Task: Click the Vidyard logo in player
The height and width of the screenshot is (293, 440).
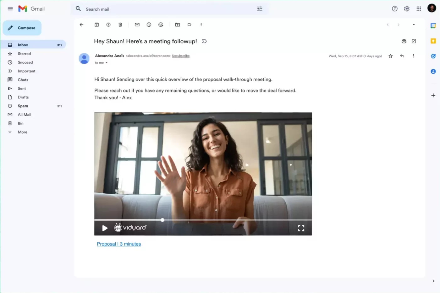Action: coord(130,228)
